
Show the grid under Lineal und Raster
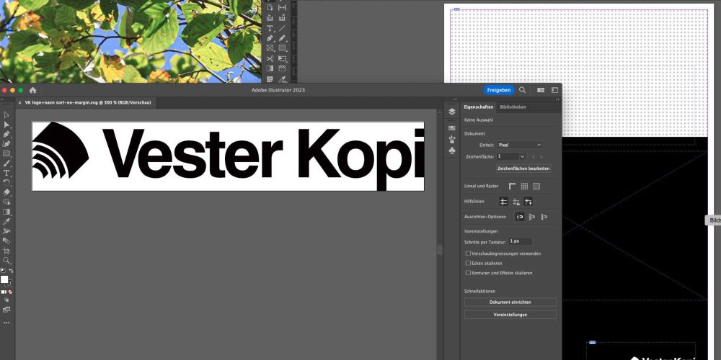pos(524,186)
